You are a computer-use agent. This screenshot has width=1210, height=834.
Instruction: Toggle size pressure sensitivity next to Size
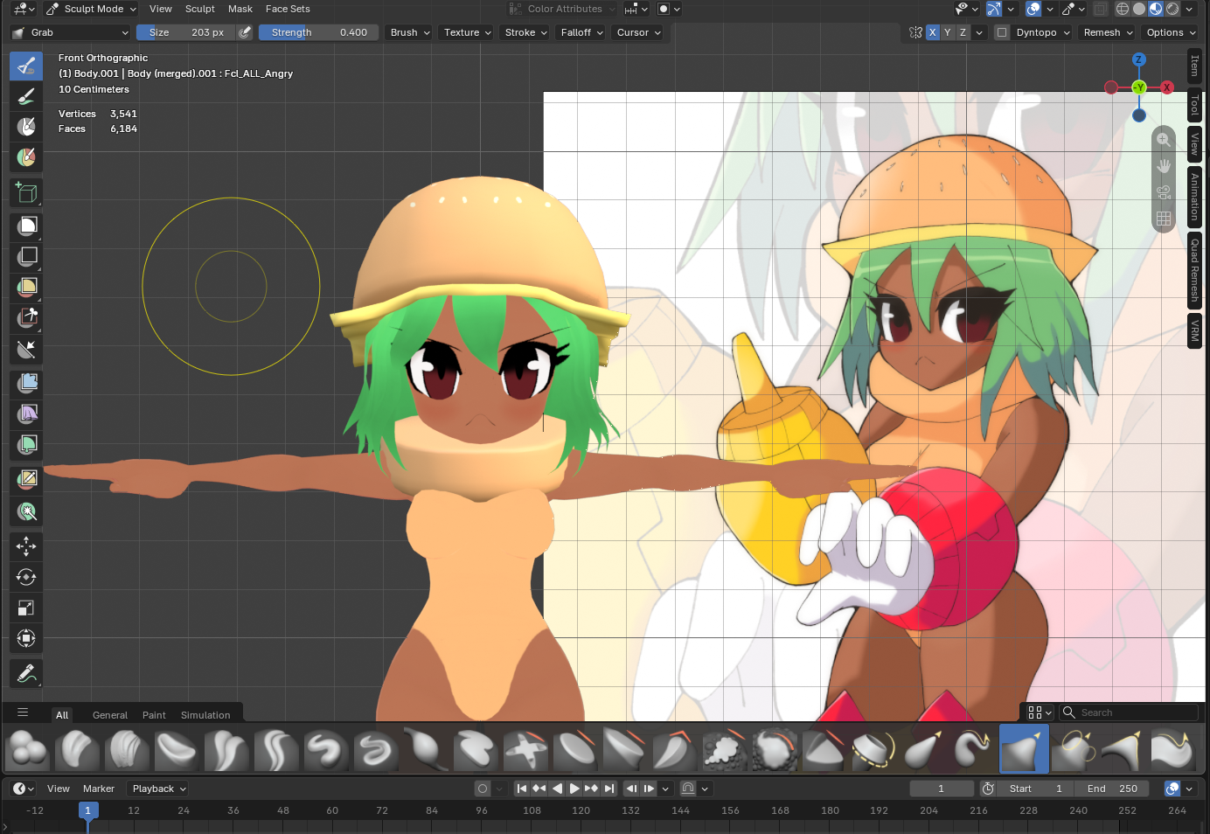click(246, 32)
